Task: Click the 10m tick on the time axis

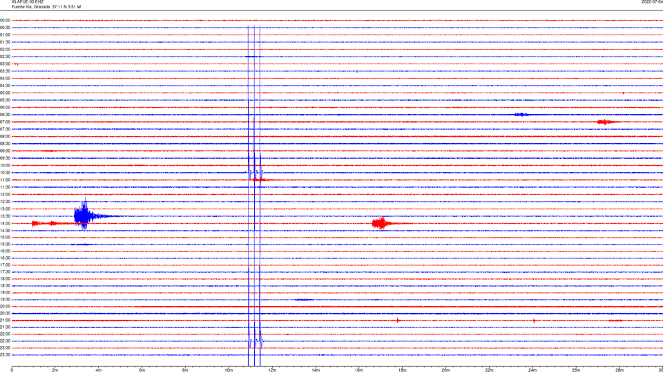Action: point(229,370)
